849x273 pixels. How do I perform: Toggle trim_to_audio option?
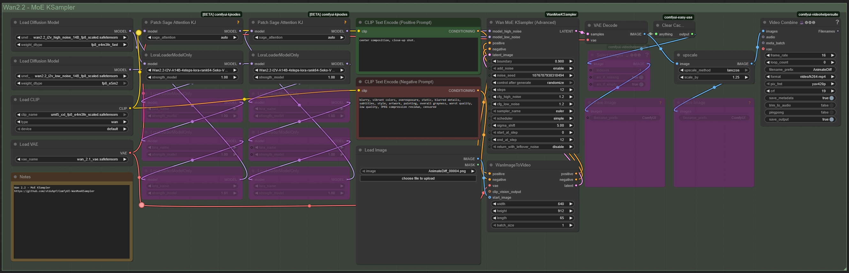tap(831, 105)
